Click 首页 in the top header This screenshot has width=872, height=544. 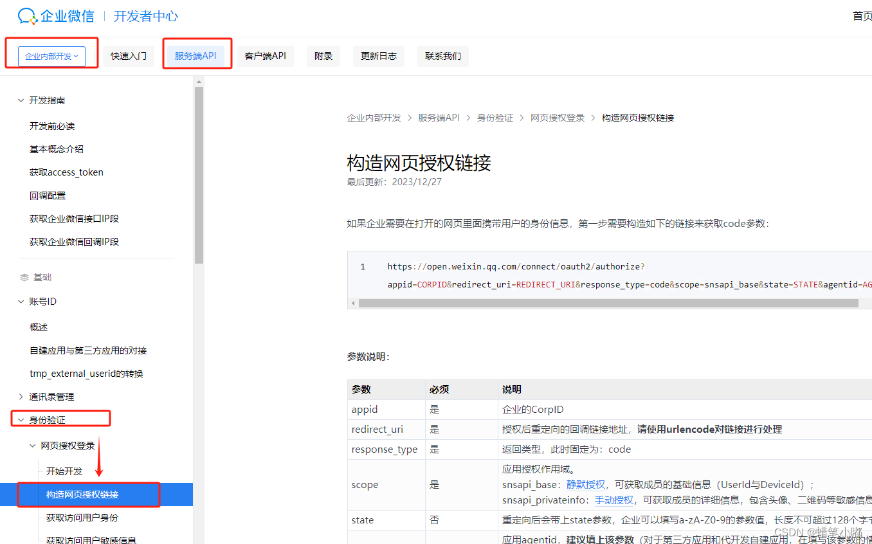(x=862, y=16)
